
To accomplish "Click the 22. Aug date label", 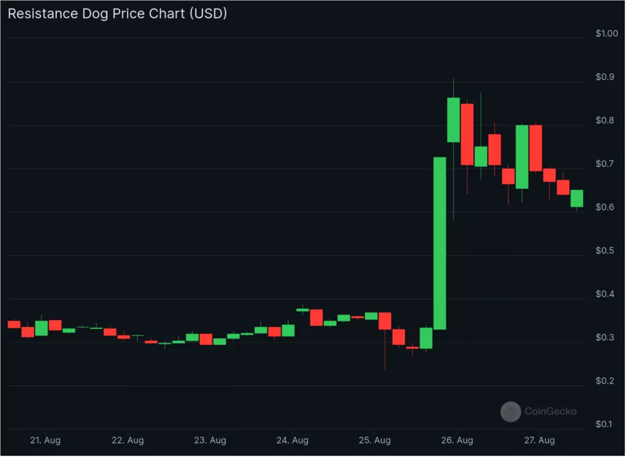I will 127,440.
